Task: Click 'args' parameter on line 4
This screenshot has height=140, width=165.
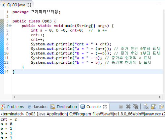Action: pyautogui.click(x=102, y=26)
